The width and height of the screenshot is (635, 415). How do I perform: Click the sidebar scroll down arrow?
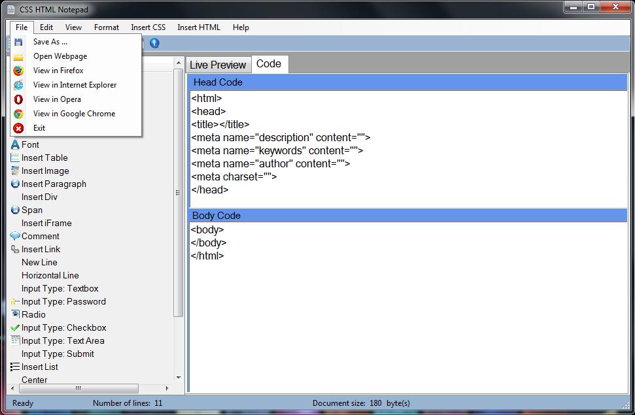179,378
